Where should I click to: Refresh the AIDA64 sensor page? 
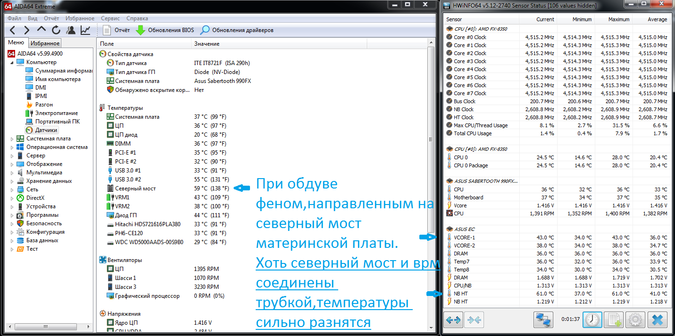[x=56, y=30]
